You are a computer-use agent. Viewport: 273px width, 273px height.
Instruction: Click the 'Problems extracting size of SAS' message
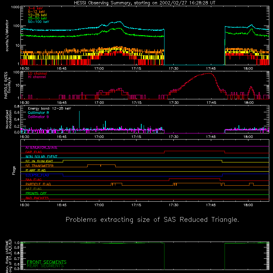(x=152, y=220)
